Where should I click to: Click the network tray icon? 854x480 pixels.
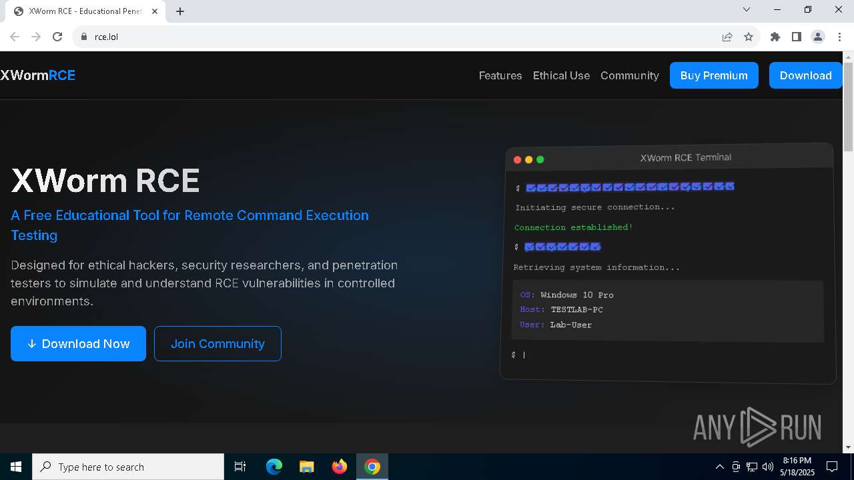[752, 467]
